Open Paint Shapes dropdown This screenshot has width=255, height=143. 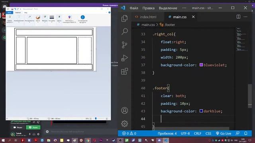coord(45,19)
